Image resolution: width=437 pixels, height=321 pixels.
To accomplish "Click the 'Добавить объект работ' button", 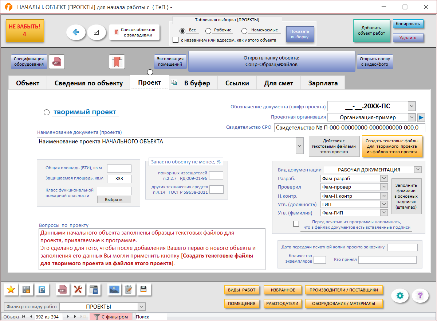I will (371, 31).
